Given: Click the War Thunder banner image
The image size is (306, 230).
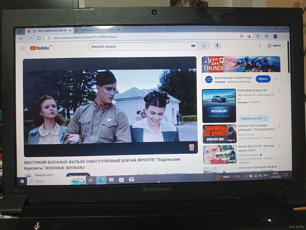Looking at the screenshot, I should click(x=241, y=64).
